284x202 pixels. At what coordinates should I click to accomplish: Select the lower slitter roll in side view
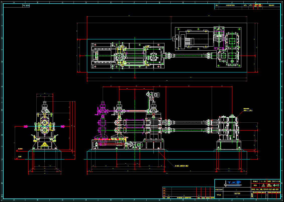45,130
